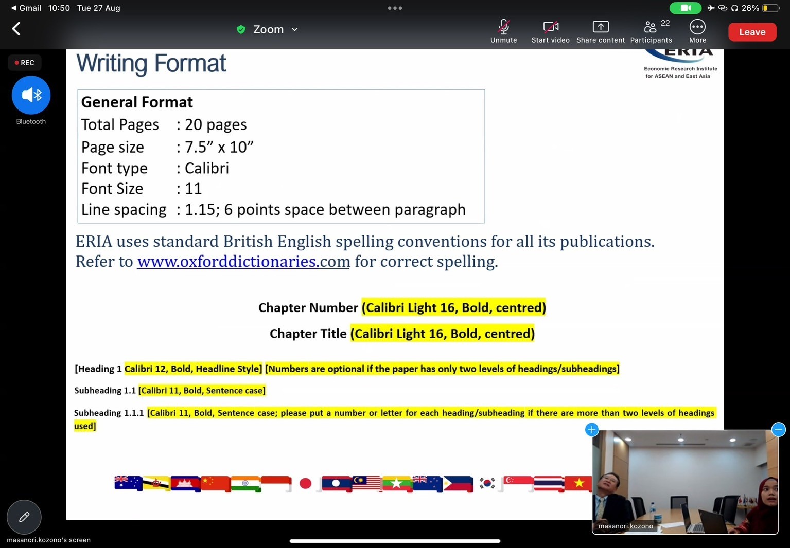The image size is (790, 548).
Task: Tap the Share content icon
Action: pyautogui.click(x=600, y=31)
